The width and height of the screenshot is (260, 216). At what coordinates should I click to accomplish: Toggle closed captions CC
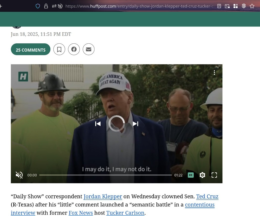click(x=191, y=175)
